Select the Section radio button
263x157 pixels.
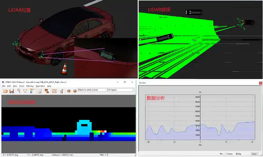click(x=227, y=153)
